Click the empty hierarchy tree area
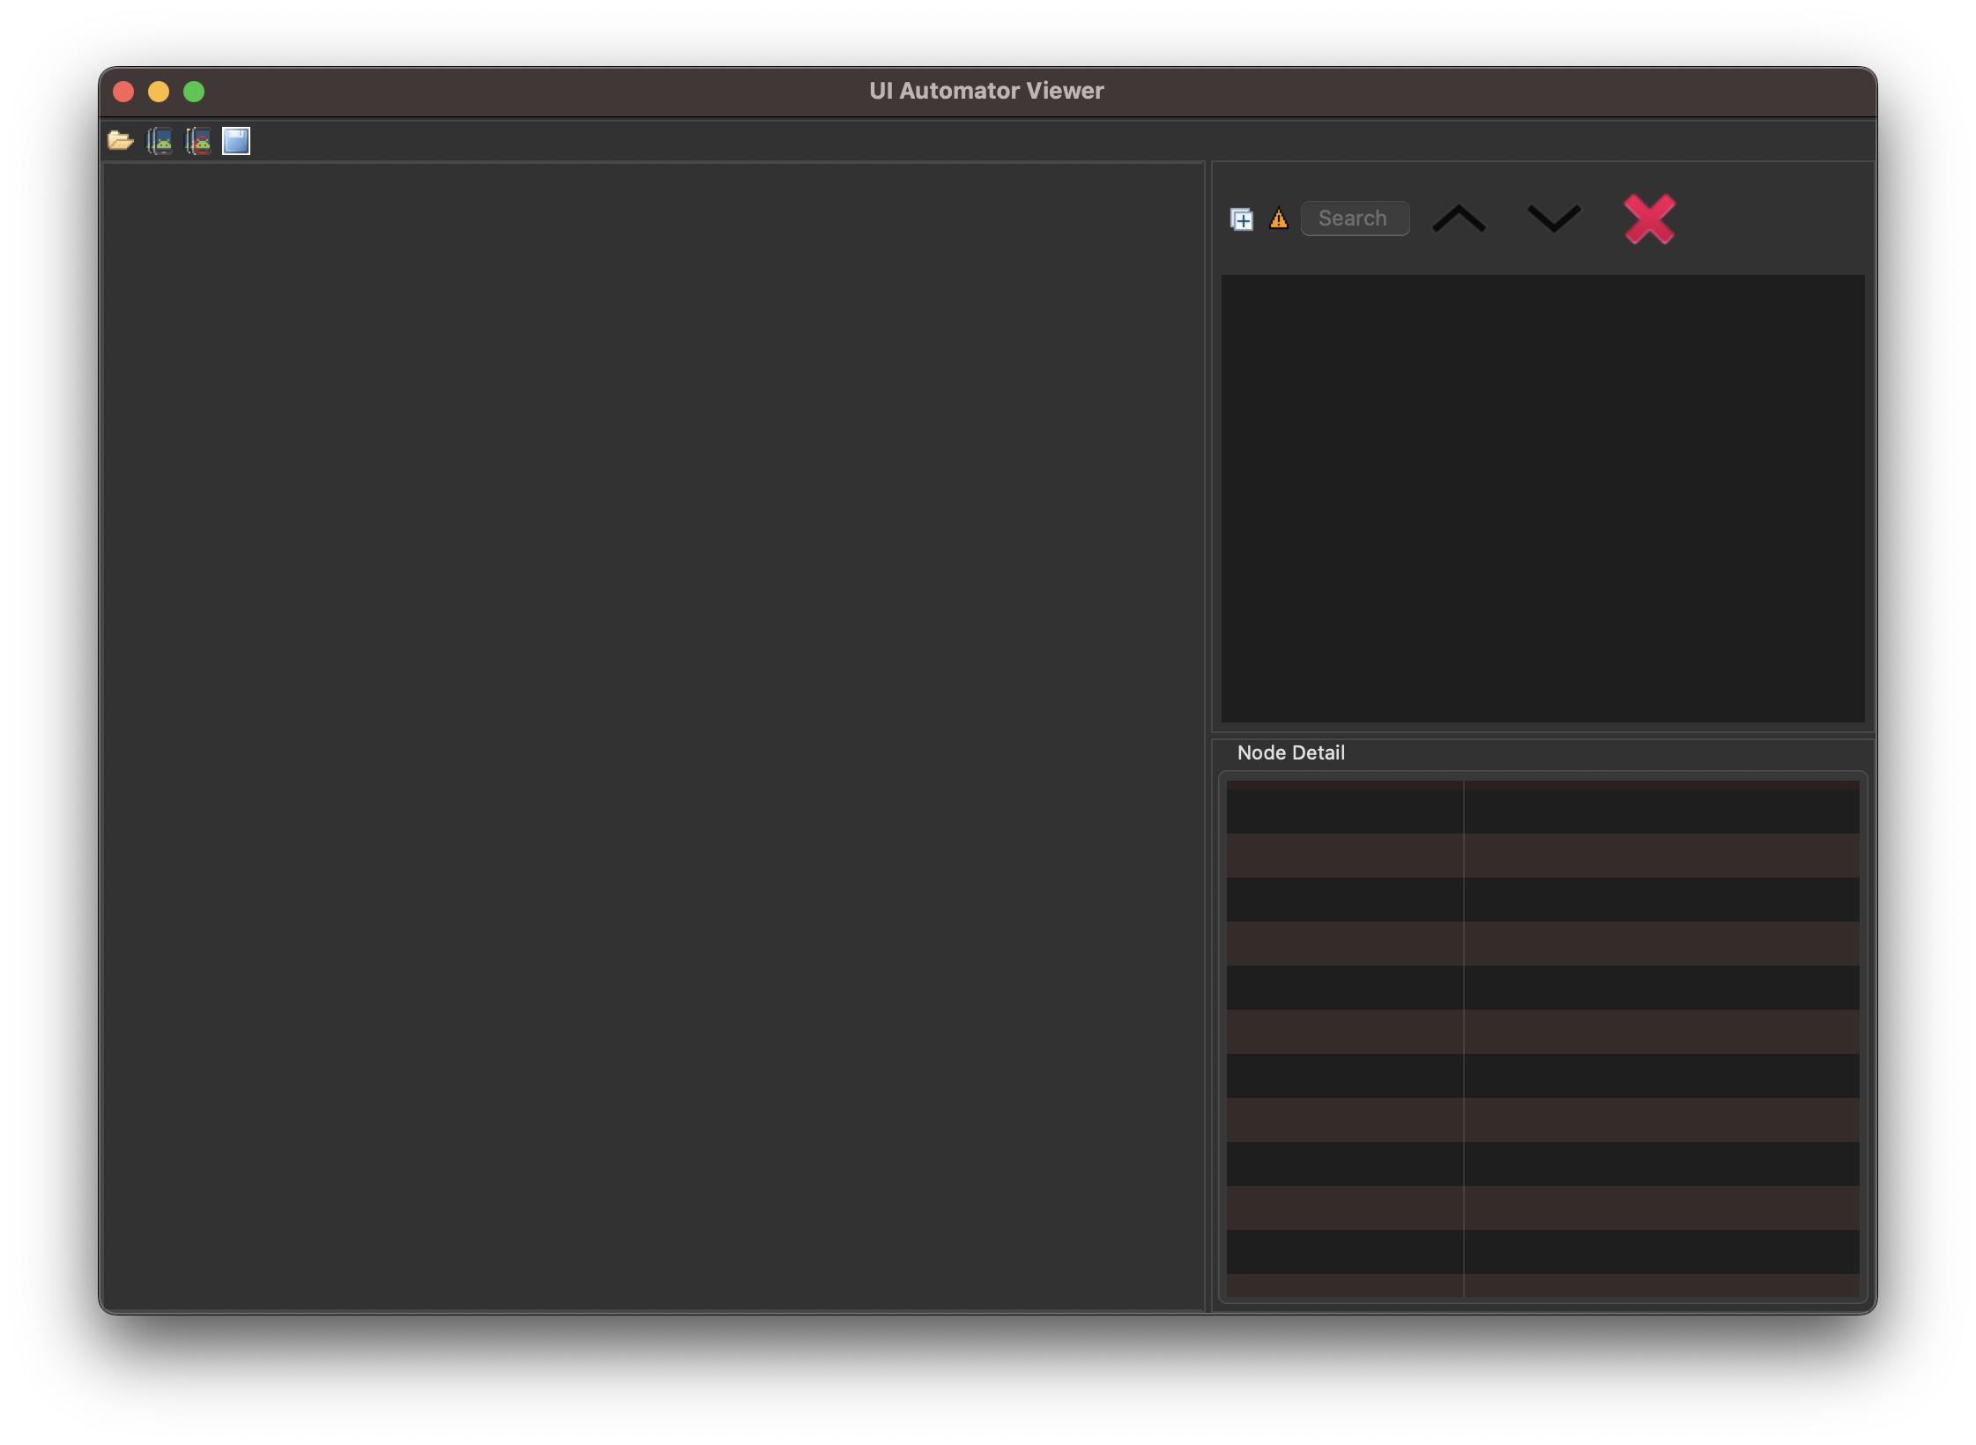Viewport: 1976px width, 1445px height. coord(1542,498)
